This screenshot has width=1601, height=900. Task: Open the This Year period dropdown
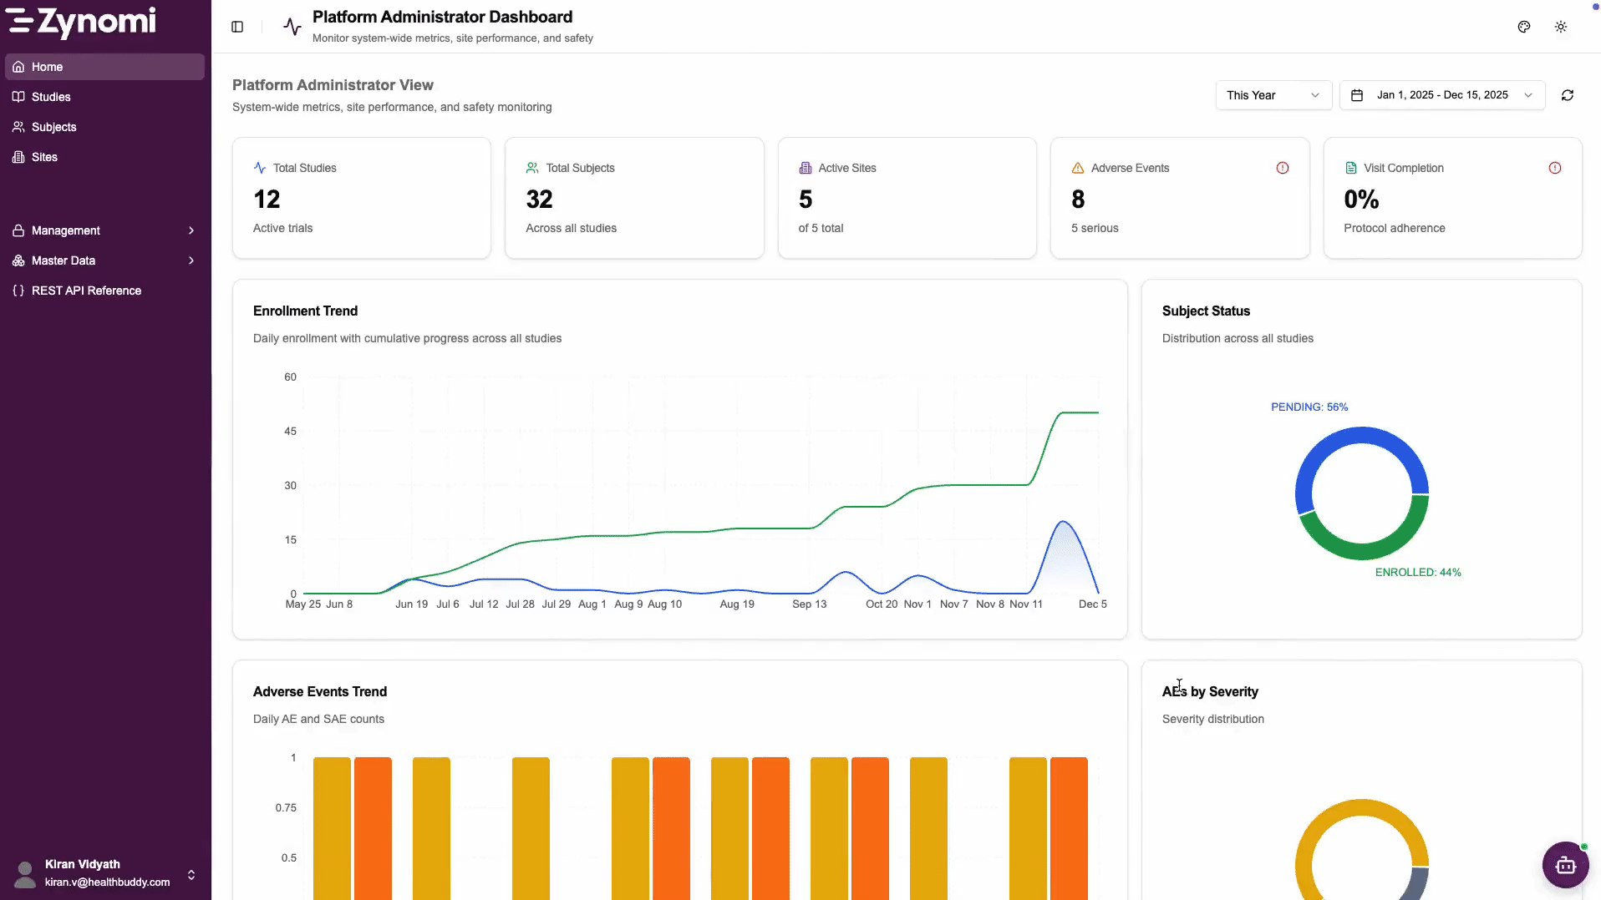1273,95
